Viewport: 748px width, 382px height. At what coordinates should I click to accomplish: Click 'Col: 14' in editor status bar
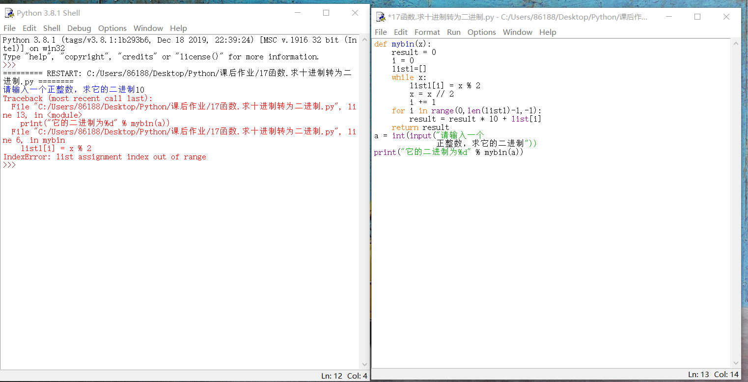pos(727,375)
